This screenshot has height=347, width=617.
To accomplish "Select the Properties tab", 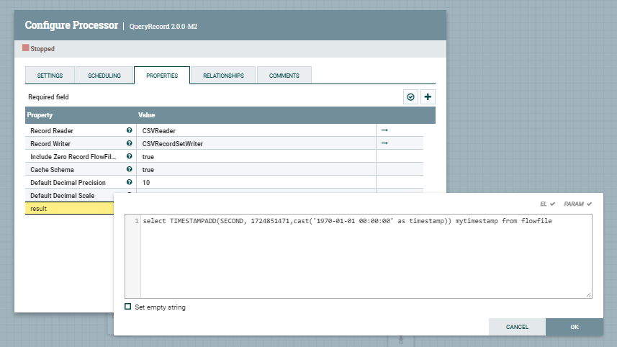I will point(162,76).
